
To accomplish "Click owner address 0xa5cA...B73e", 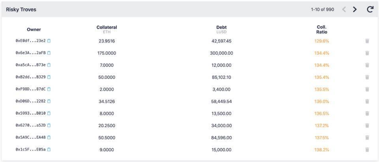I will pos(30,65).
